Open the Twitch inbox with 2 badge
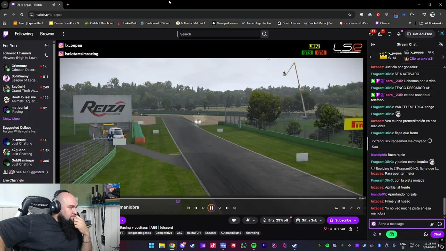446x251 pixels. [380, 34]
